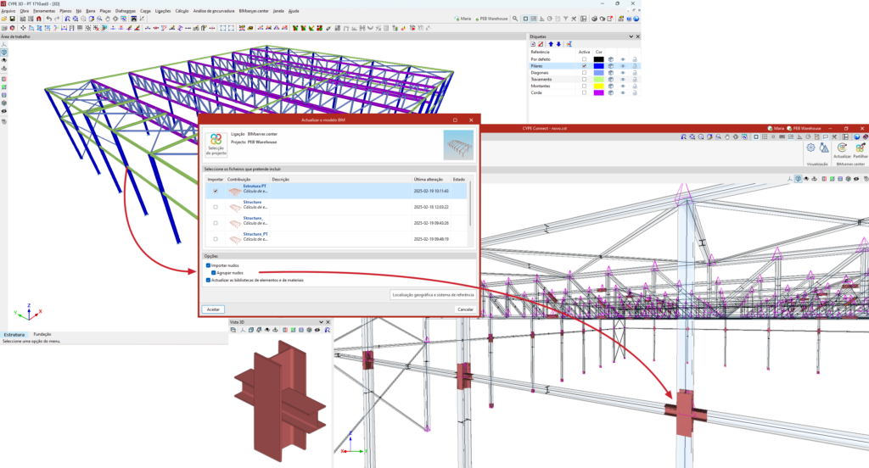This screenshot has height=468, width=869.
Task: Click the new label icon in Etiquetas panel
Action: point(533,44)
